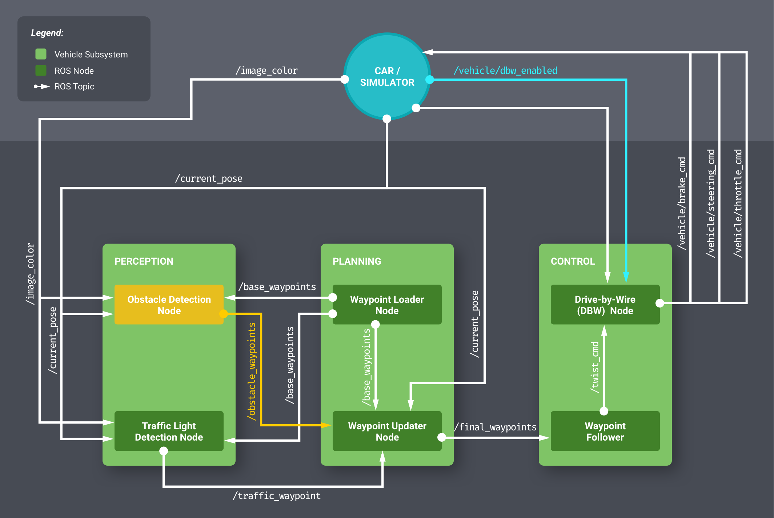
Task: Click the ROS Topic arrow legend icon
Action: 42,87
